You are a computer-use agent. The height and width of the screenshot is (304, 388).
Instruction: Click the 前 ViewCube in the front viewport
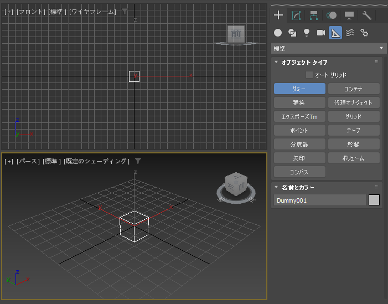tap(236, 34)
